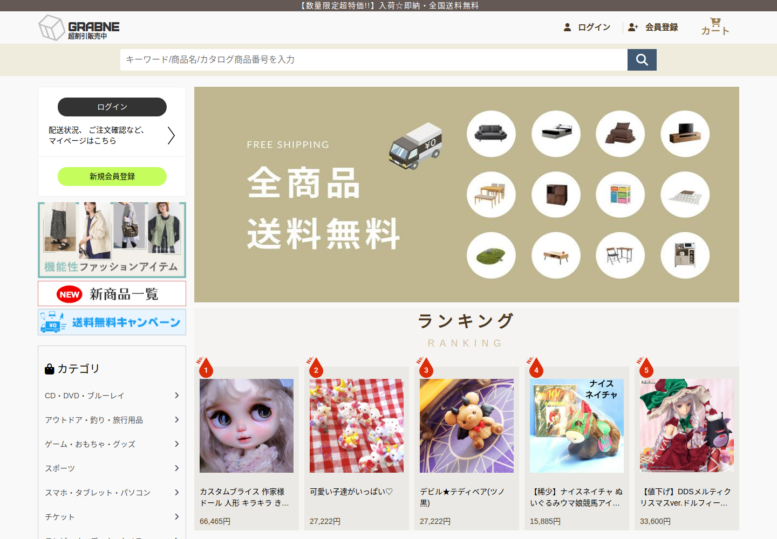777x539 pixels.
Task: Expand the アウトドア・釣り・旅行用品 category
Action: click(112, 420)
